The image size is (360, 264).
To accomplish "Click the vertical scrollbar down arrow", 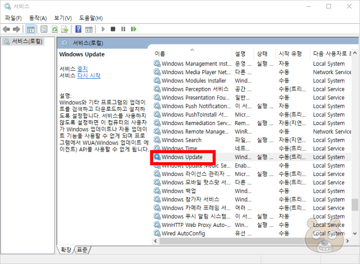I will click(x=355, y=234).
